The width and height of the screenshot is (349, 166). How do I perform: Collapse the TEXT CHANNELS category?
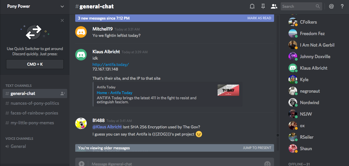tap(18, 86)
